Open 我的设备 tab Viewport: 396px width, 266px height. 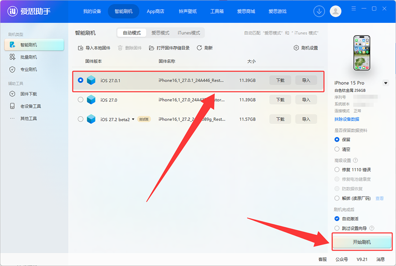click(92, 11)
